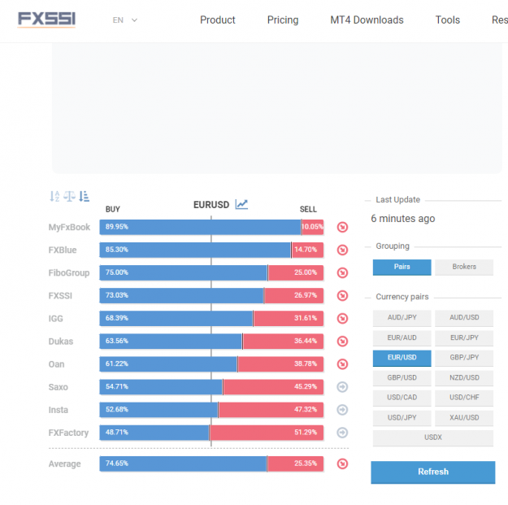
Task: Open the Tools menu
Action: [x=447, y=20]
